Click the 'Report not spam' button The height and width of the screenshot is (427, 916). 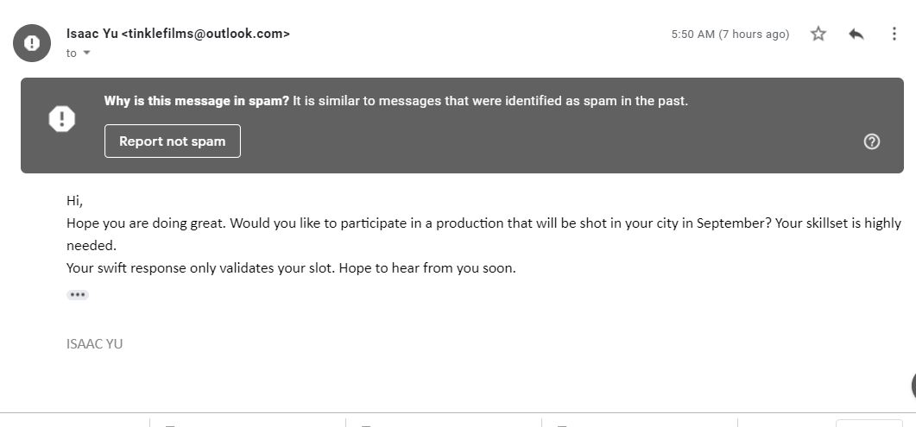pos(173,141)
